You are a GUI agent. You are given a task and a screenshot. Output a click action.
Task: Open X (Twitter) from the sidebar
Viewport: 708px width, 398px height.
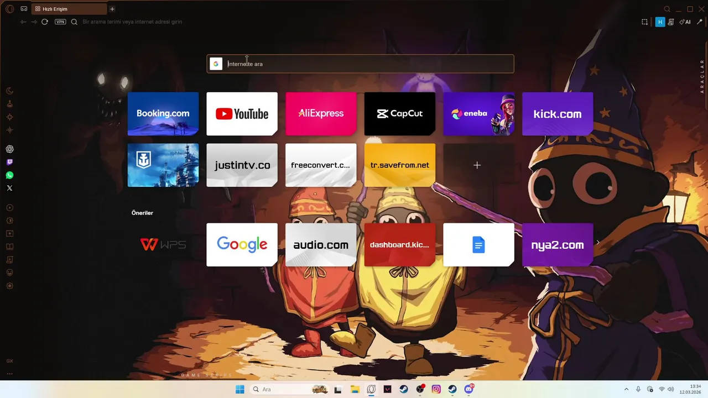point(9,188)
